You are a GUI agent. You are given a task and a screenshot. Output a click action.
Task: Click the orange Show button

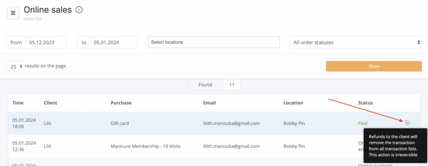[374, 66]
